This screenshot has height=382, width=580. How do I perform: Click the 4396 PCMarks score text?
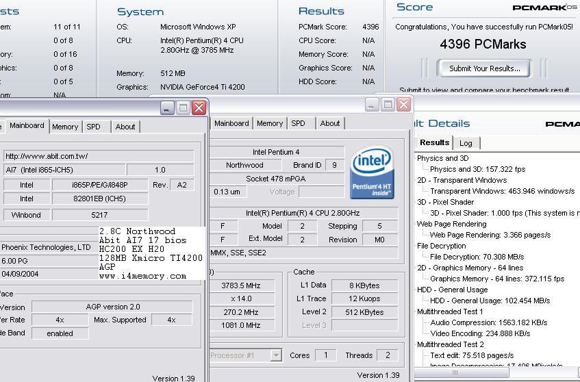tap(483, 44)
